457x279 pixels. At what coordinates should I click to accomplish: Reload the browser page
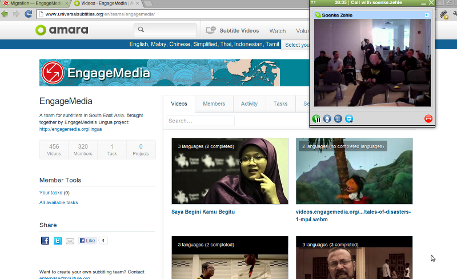coord(28,14)
